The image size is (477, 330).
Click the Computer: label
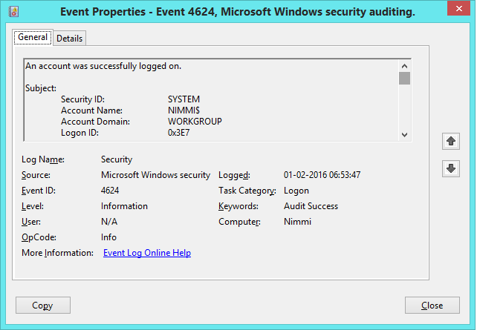239,222
